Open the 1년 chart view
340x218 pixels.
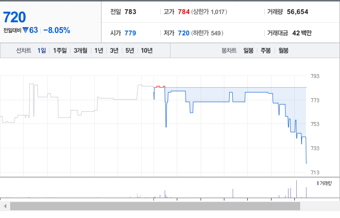click(x=99, y=50)
